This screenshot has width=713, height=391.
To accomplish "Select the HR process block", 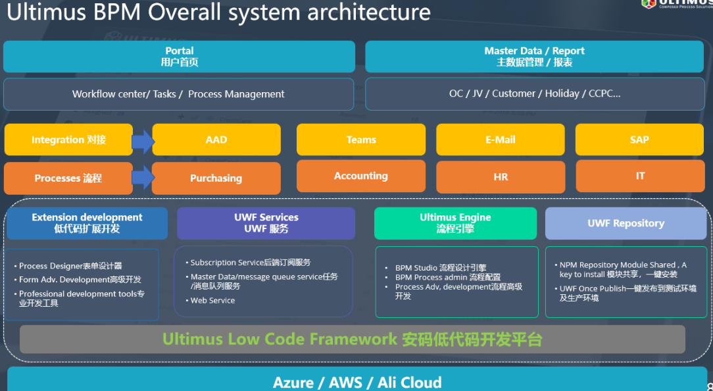I will [x=501, y=177].
